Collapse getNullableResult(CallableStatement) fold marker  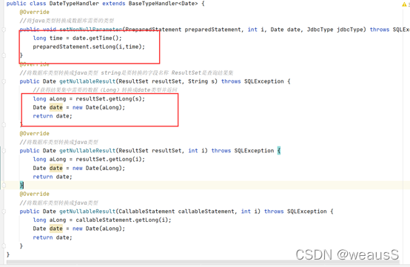tap(4, 212)
